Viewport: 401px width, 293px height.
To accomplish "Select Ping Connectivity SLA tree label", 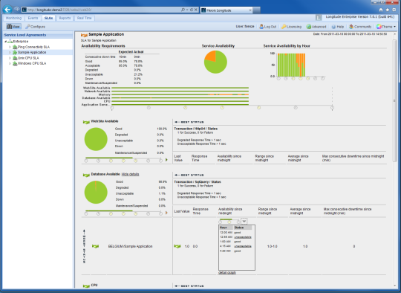I will [33, 47].
